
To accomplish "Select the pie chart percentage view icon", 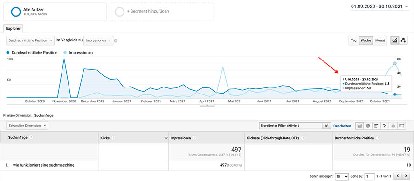I will 368,126.
